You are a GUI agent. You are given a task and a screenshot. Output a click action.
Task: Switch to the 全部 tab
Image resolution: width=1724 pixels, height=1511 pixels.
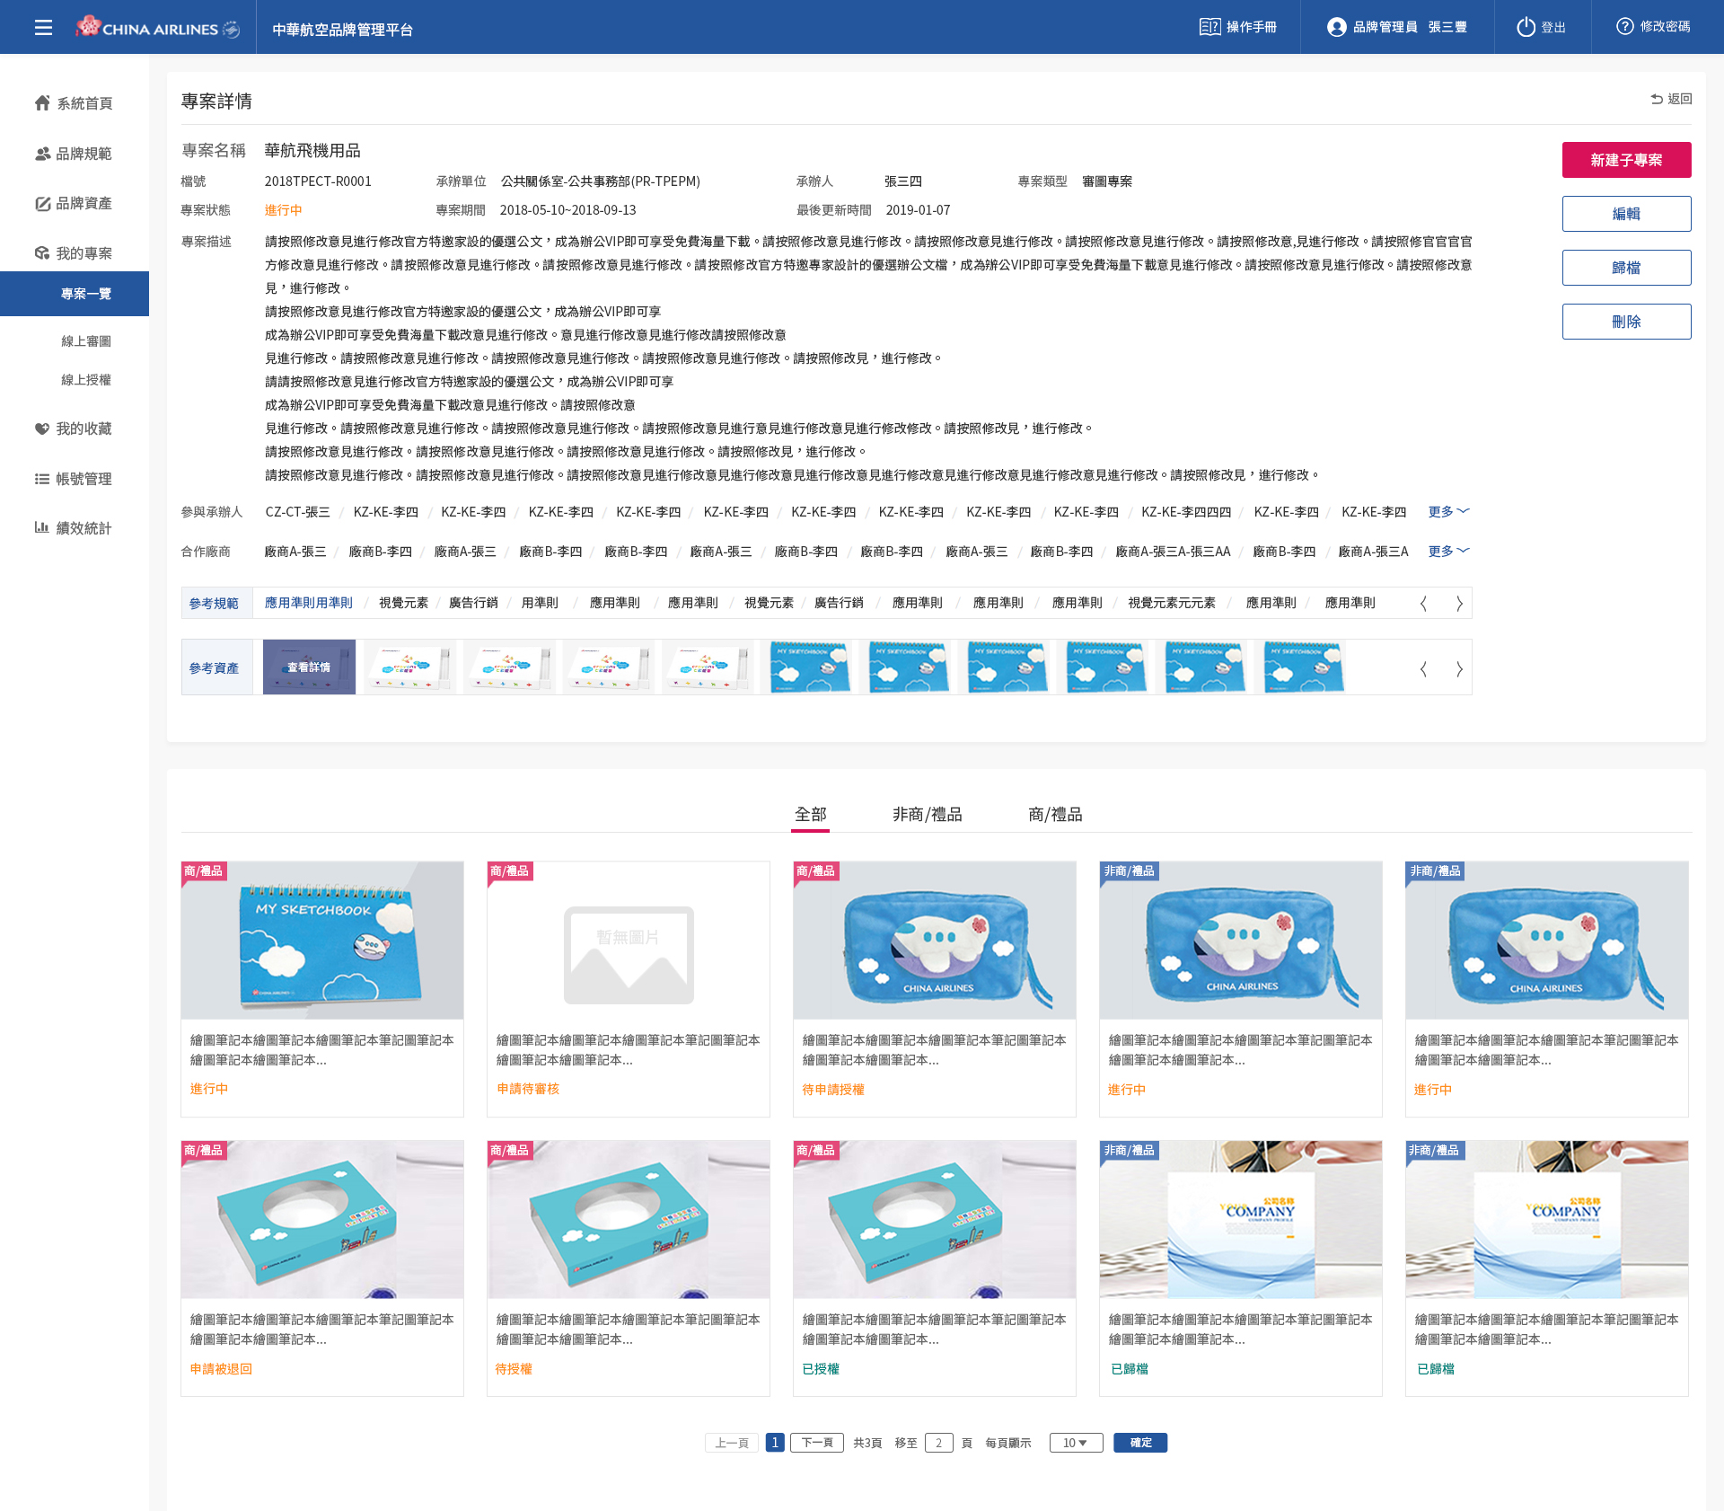[810, 814]
